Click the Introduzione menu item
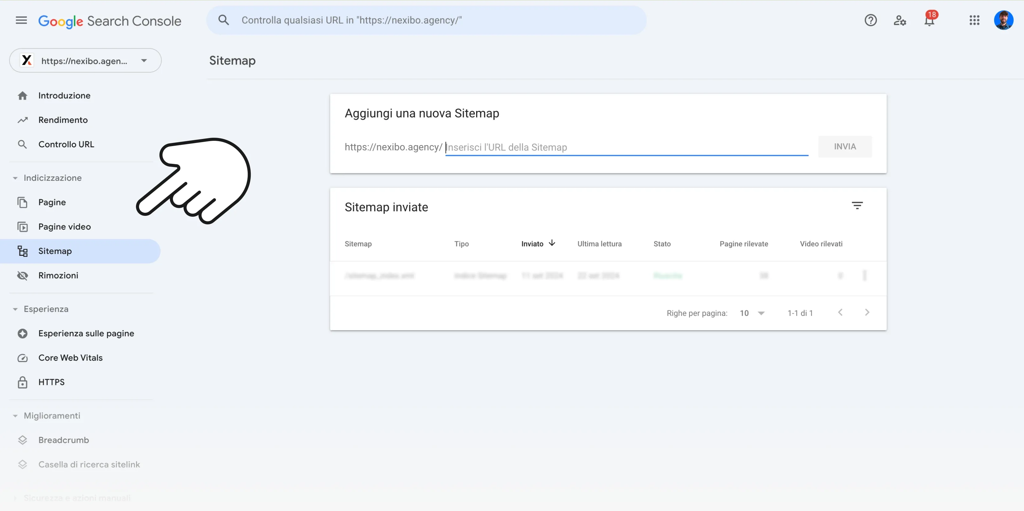 click(x=64, y=95)
